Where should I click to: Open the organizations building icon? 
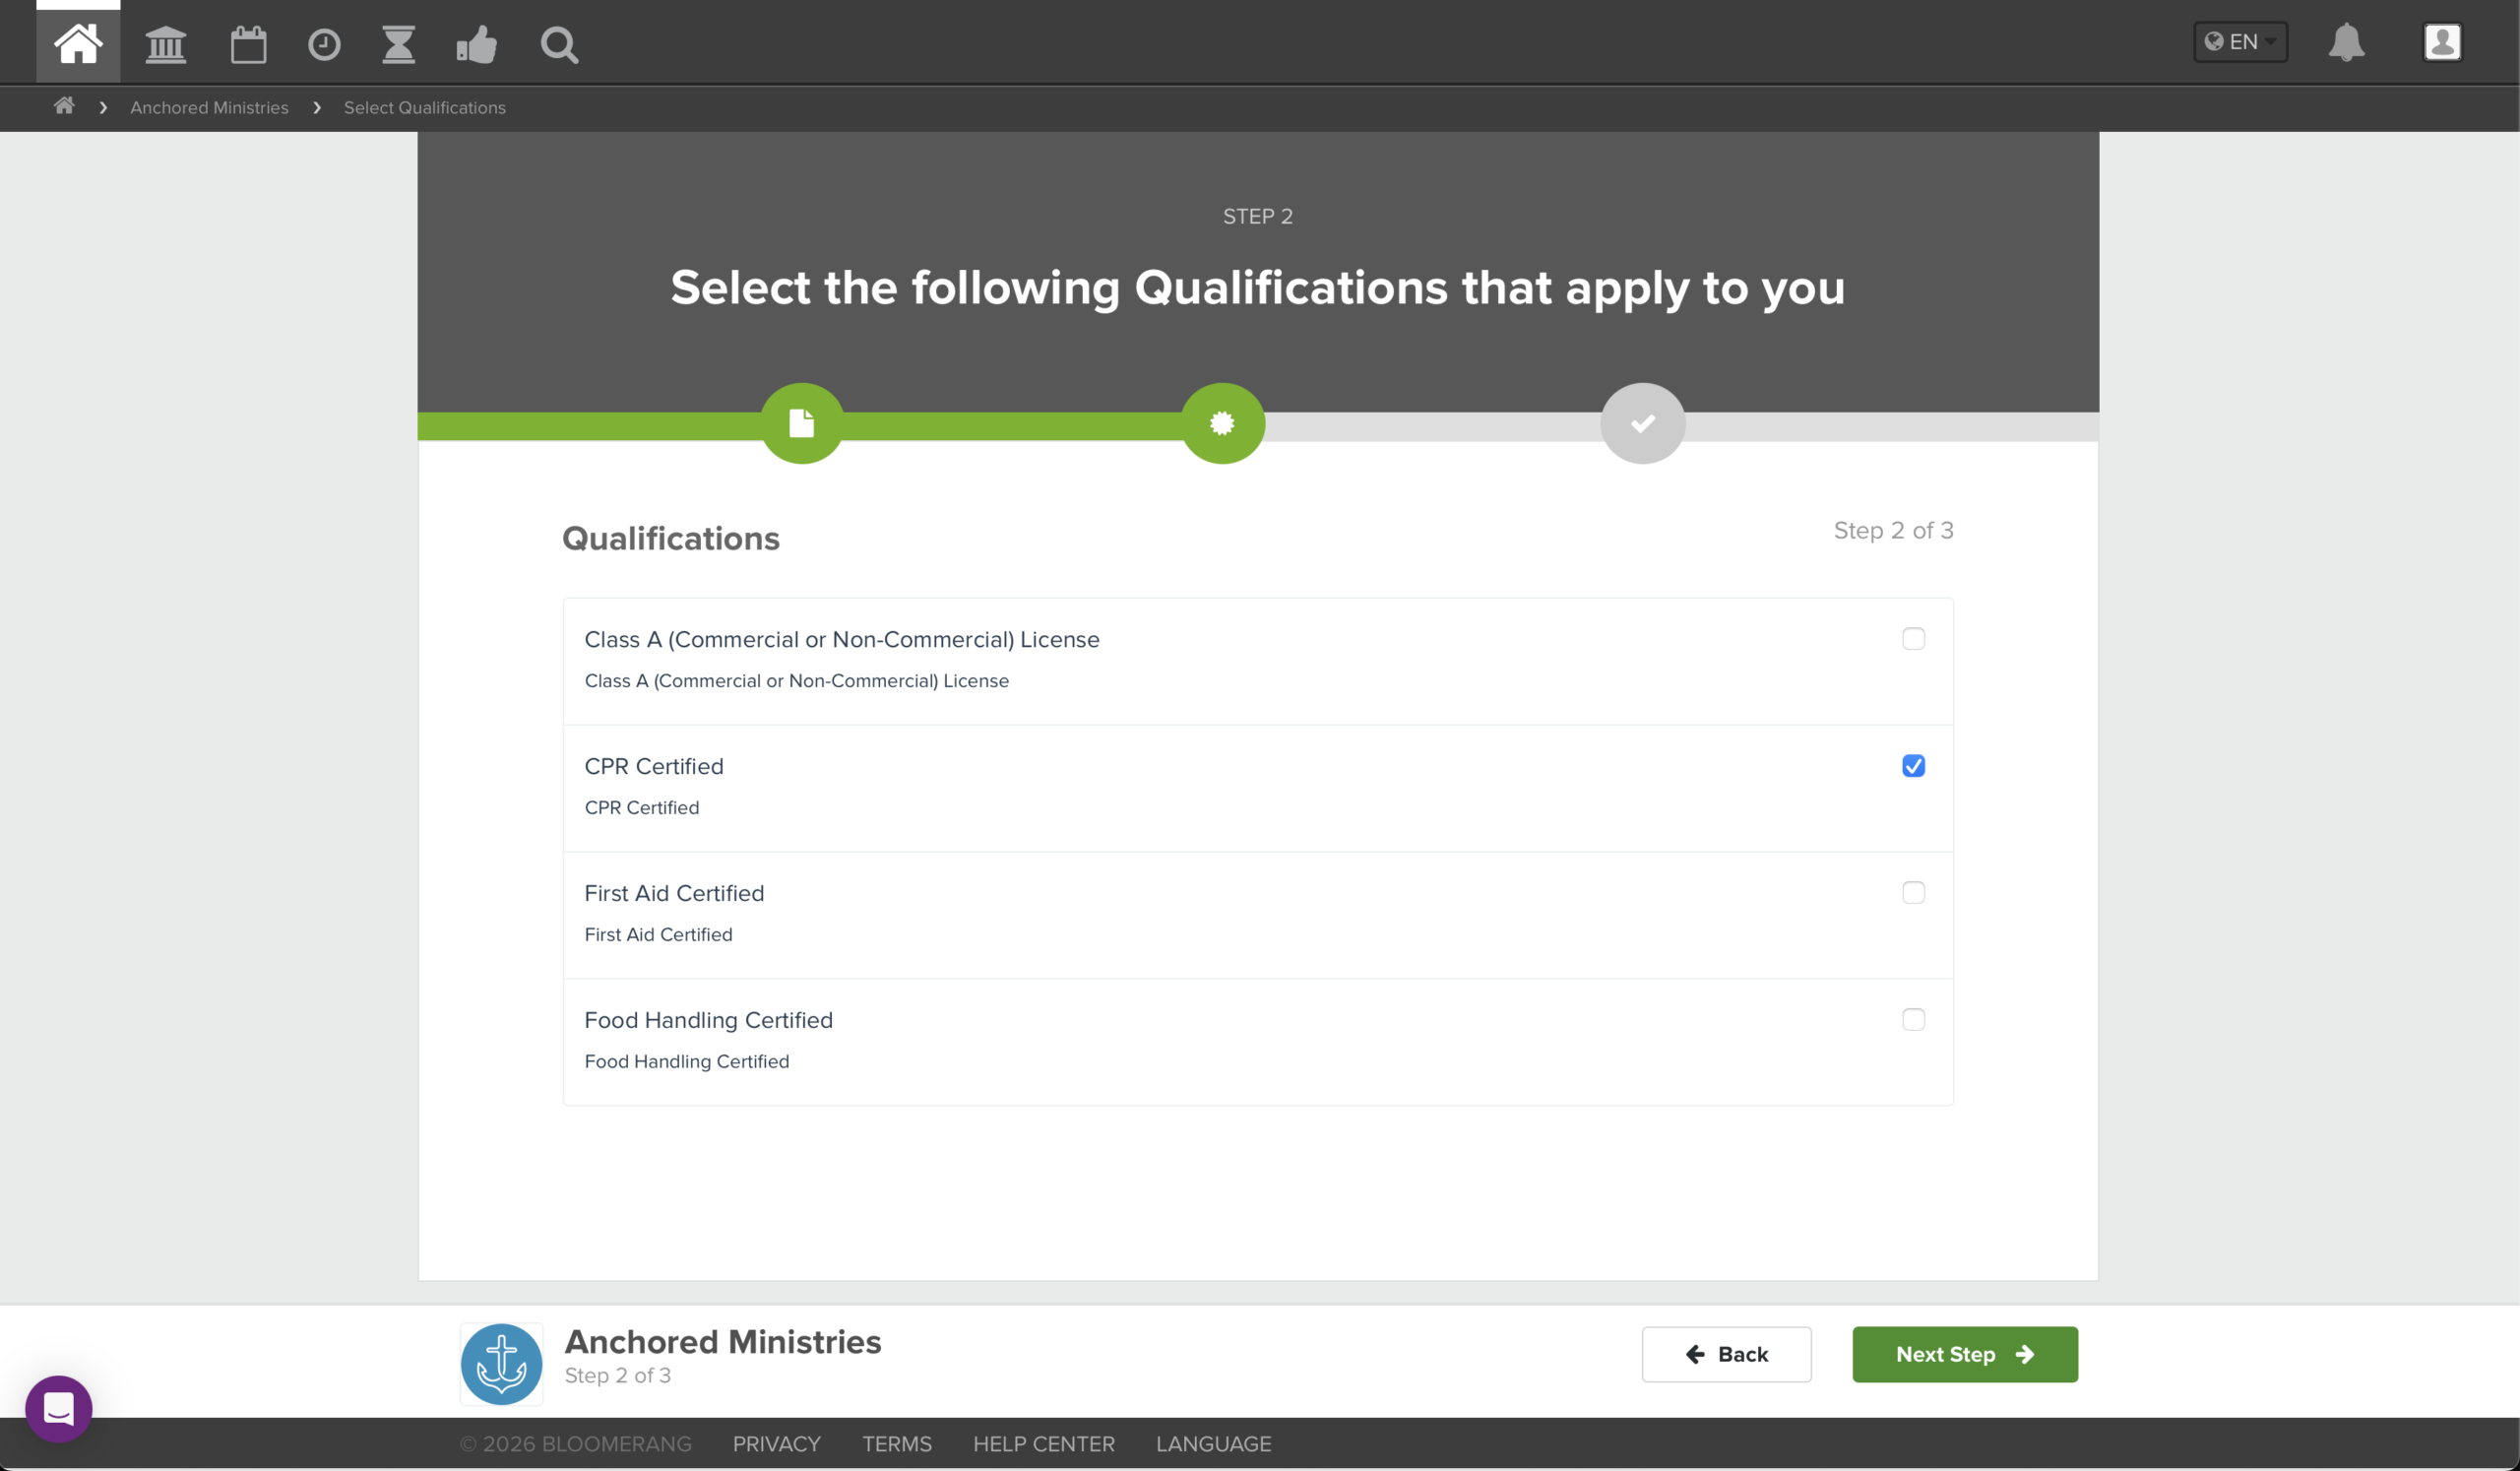(x=166, y=44)
